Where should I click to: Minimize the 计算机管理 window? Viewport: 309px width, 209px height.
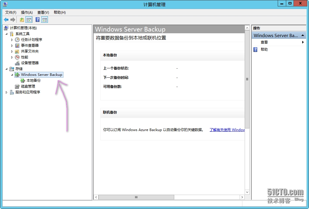click(282, 3)
